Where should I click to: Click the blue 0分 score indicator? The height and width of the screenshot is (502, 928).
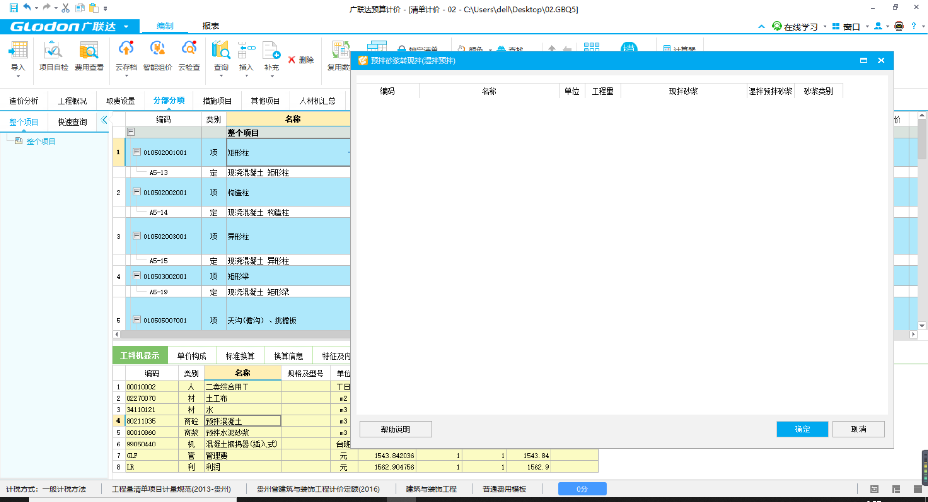pyautogui.click(x=582, y=489)
